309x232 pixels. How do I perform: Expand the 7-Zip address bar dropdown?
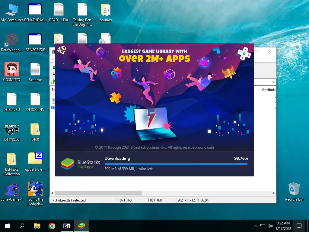(273, 82)
